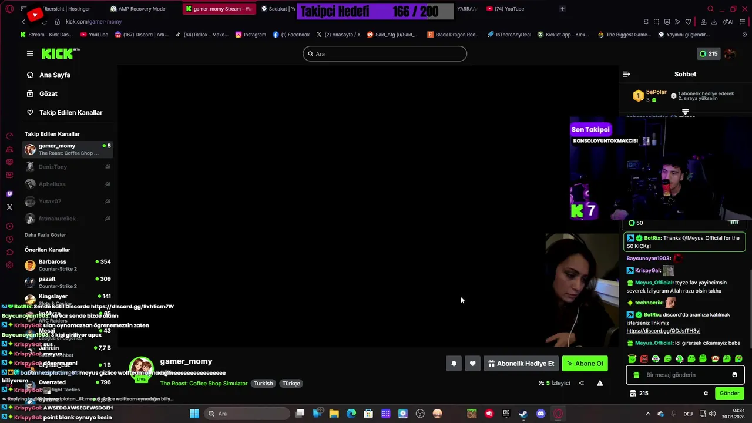
Task: Report stream with warning icon
Action: [600, 383]
